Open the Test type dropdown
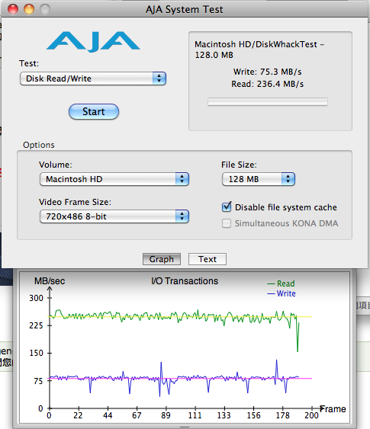Screen dimensions: 370x429 pos(93,78)
